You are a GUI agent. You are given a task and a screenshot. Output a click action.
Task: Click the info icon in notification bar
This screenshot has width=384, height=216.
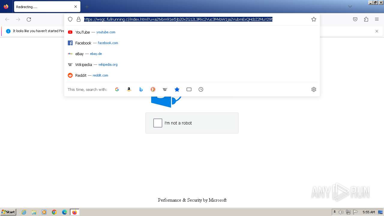(x=8, y=31)
